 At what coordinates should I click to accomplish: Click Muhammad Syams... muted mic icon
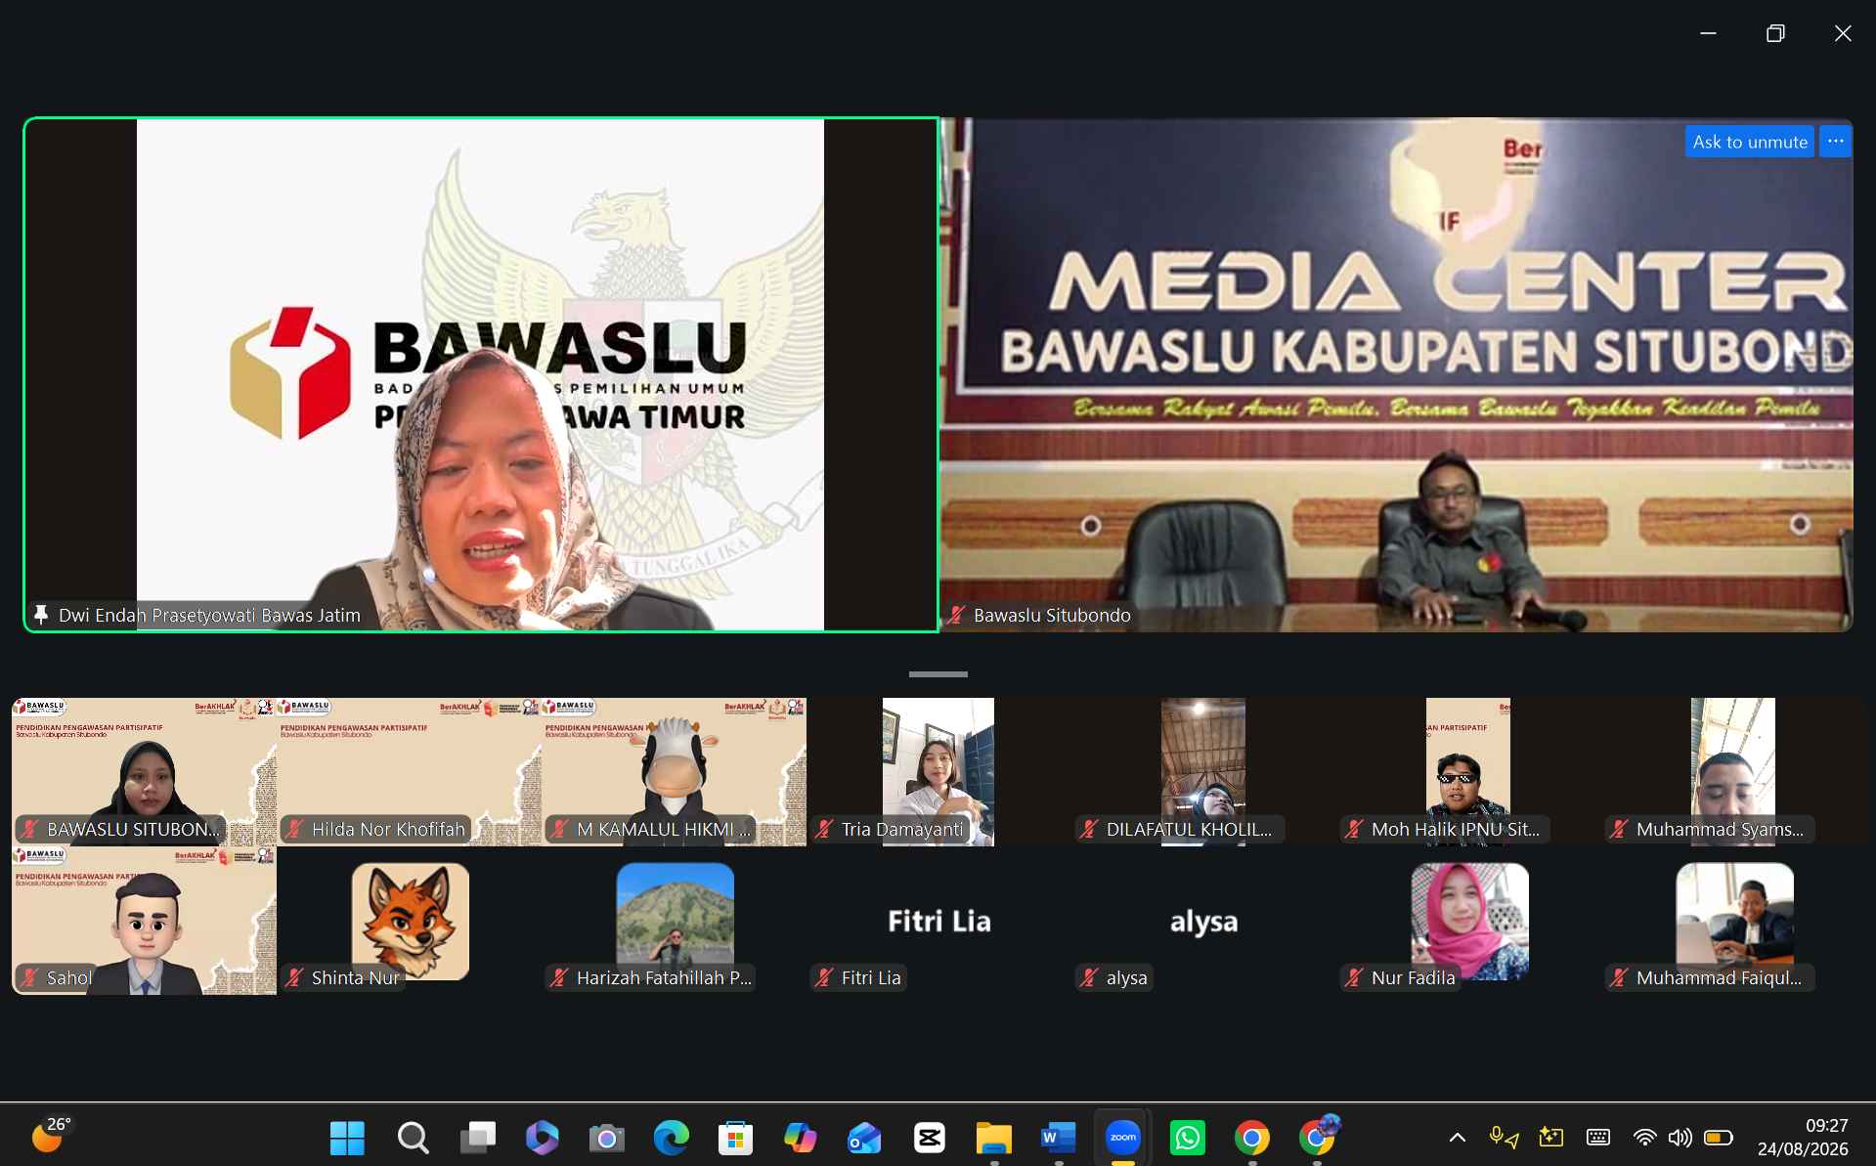tap(1619, 829)
